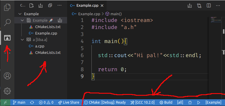225x106 pixels.
Task: Click the Synchronize Changes icon in status bar
Action: pos(32,102)
